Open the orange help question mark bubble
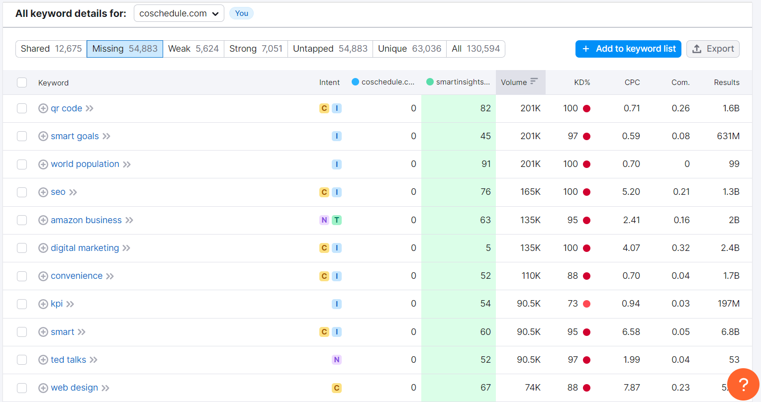The width and height of the screenshot is (761, 402). pyautogui.click(x=743, y=384)
